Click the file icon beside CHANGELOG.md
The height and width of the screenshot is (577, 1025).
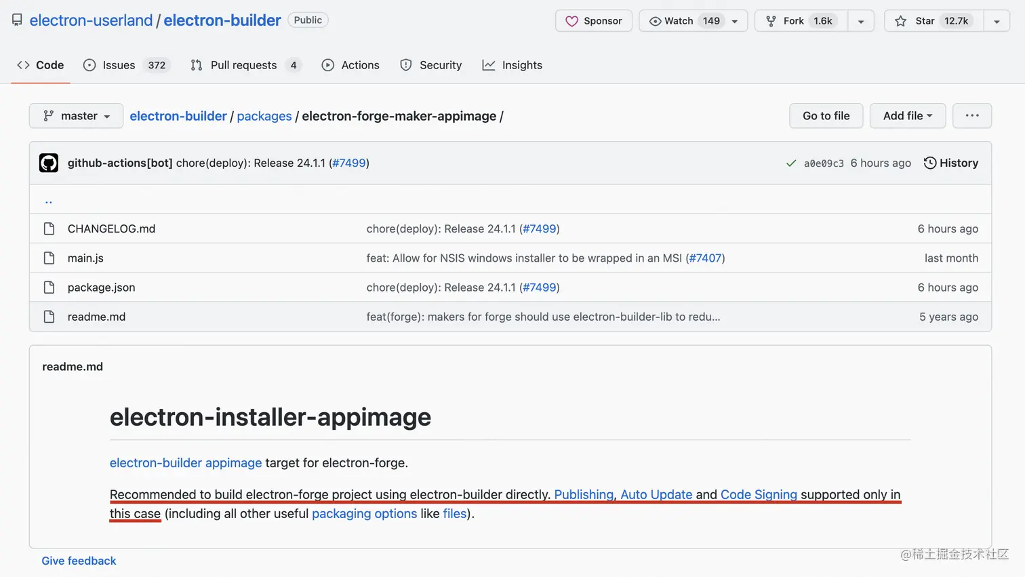(49, 228)
